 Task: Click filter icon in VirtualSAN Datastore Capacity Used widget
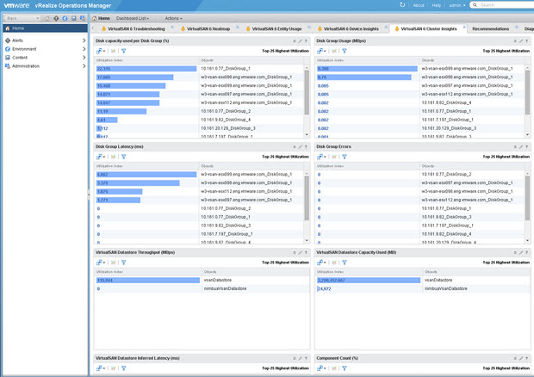tap(345, 263)
